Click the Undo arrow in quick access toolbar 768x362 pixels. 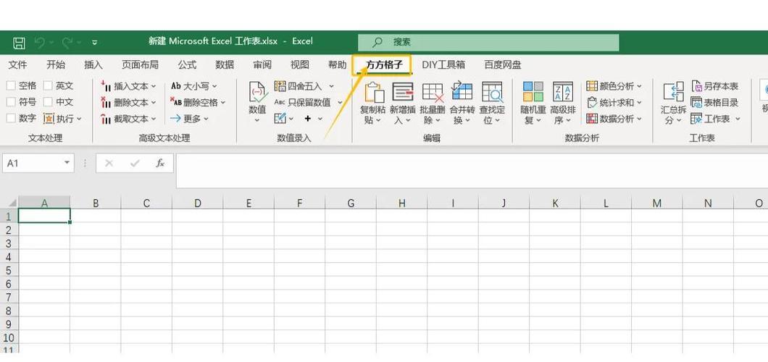(x=40, y=43)
